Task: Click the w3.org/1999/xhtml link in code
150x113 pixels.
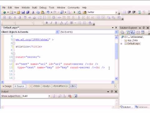Action: point(32,40)
